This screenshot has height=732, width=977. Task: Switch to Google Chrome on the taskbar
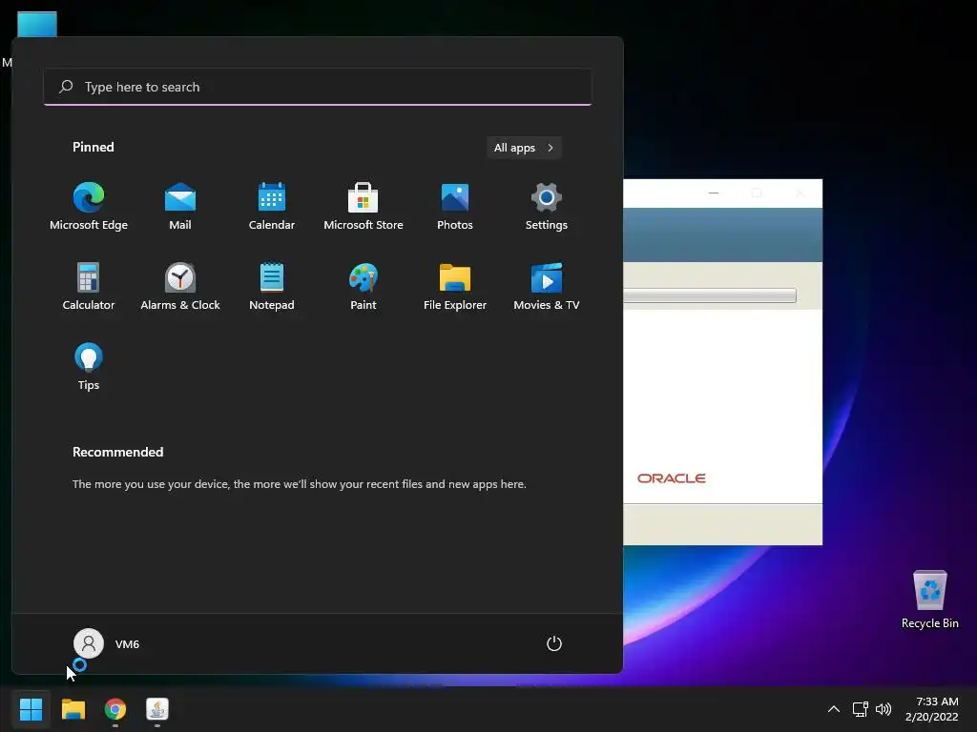(115, 709)
